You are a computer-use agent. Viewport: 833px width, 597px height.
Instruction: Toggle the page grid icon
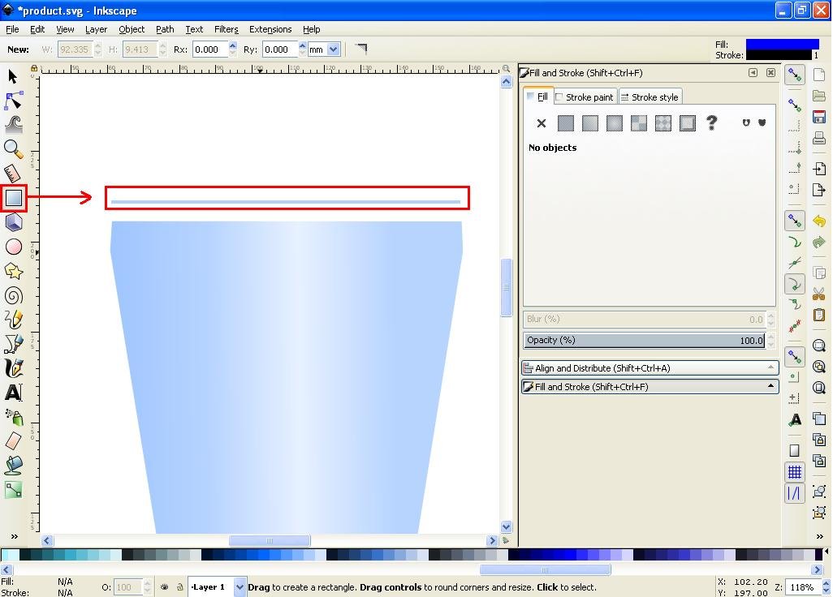(794, 472)
